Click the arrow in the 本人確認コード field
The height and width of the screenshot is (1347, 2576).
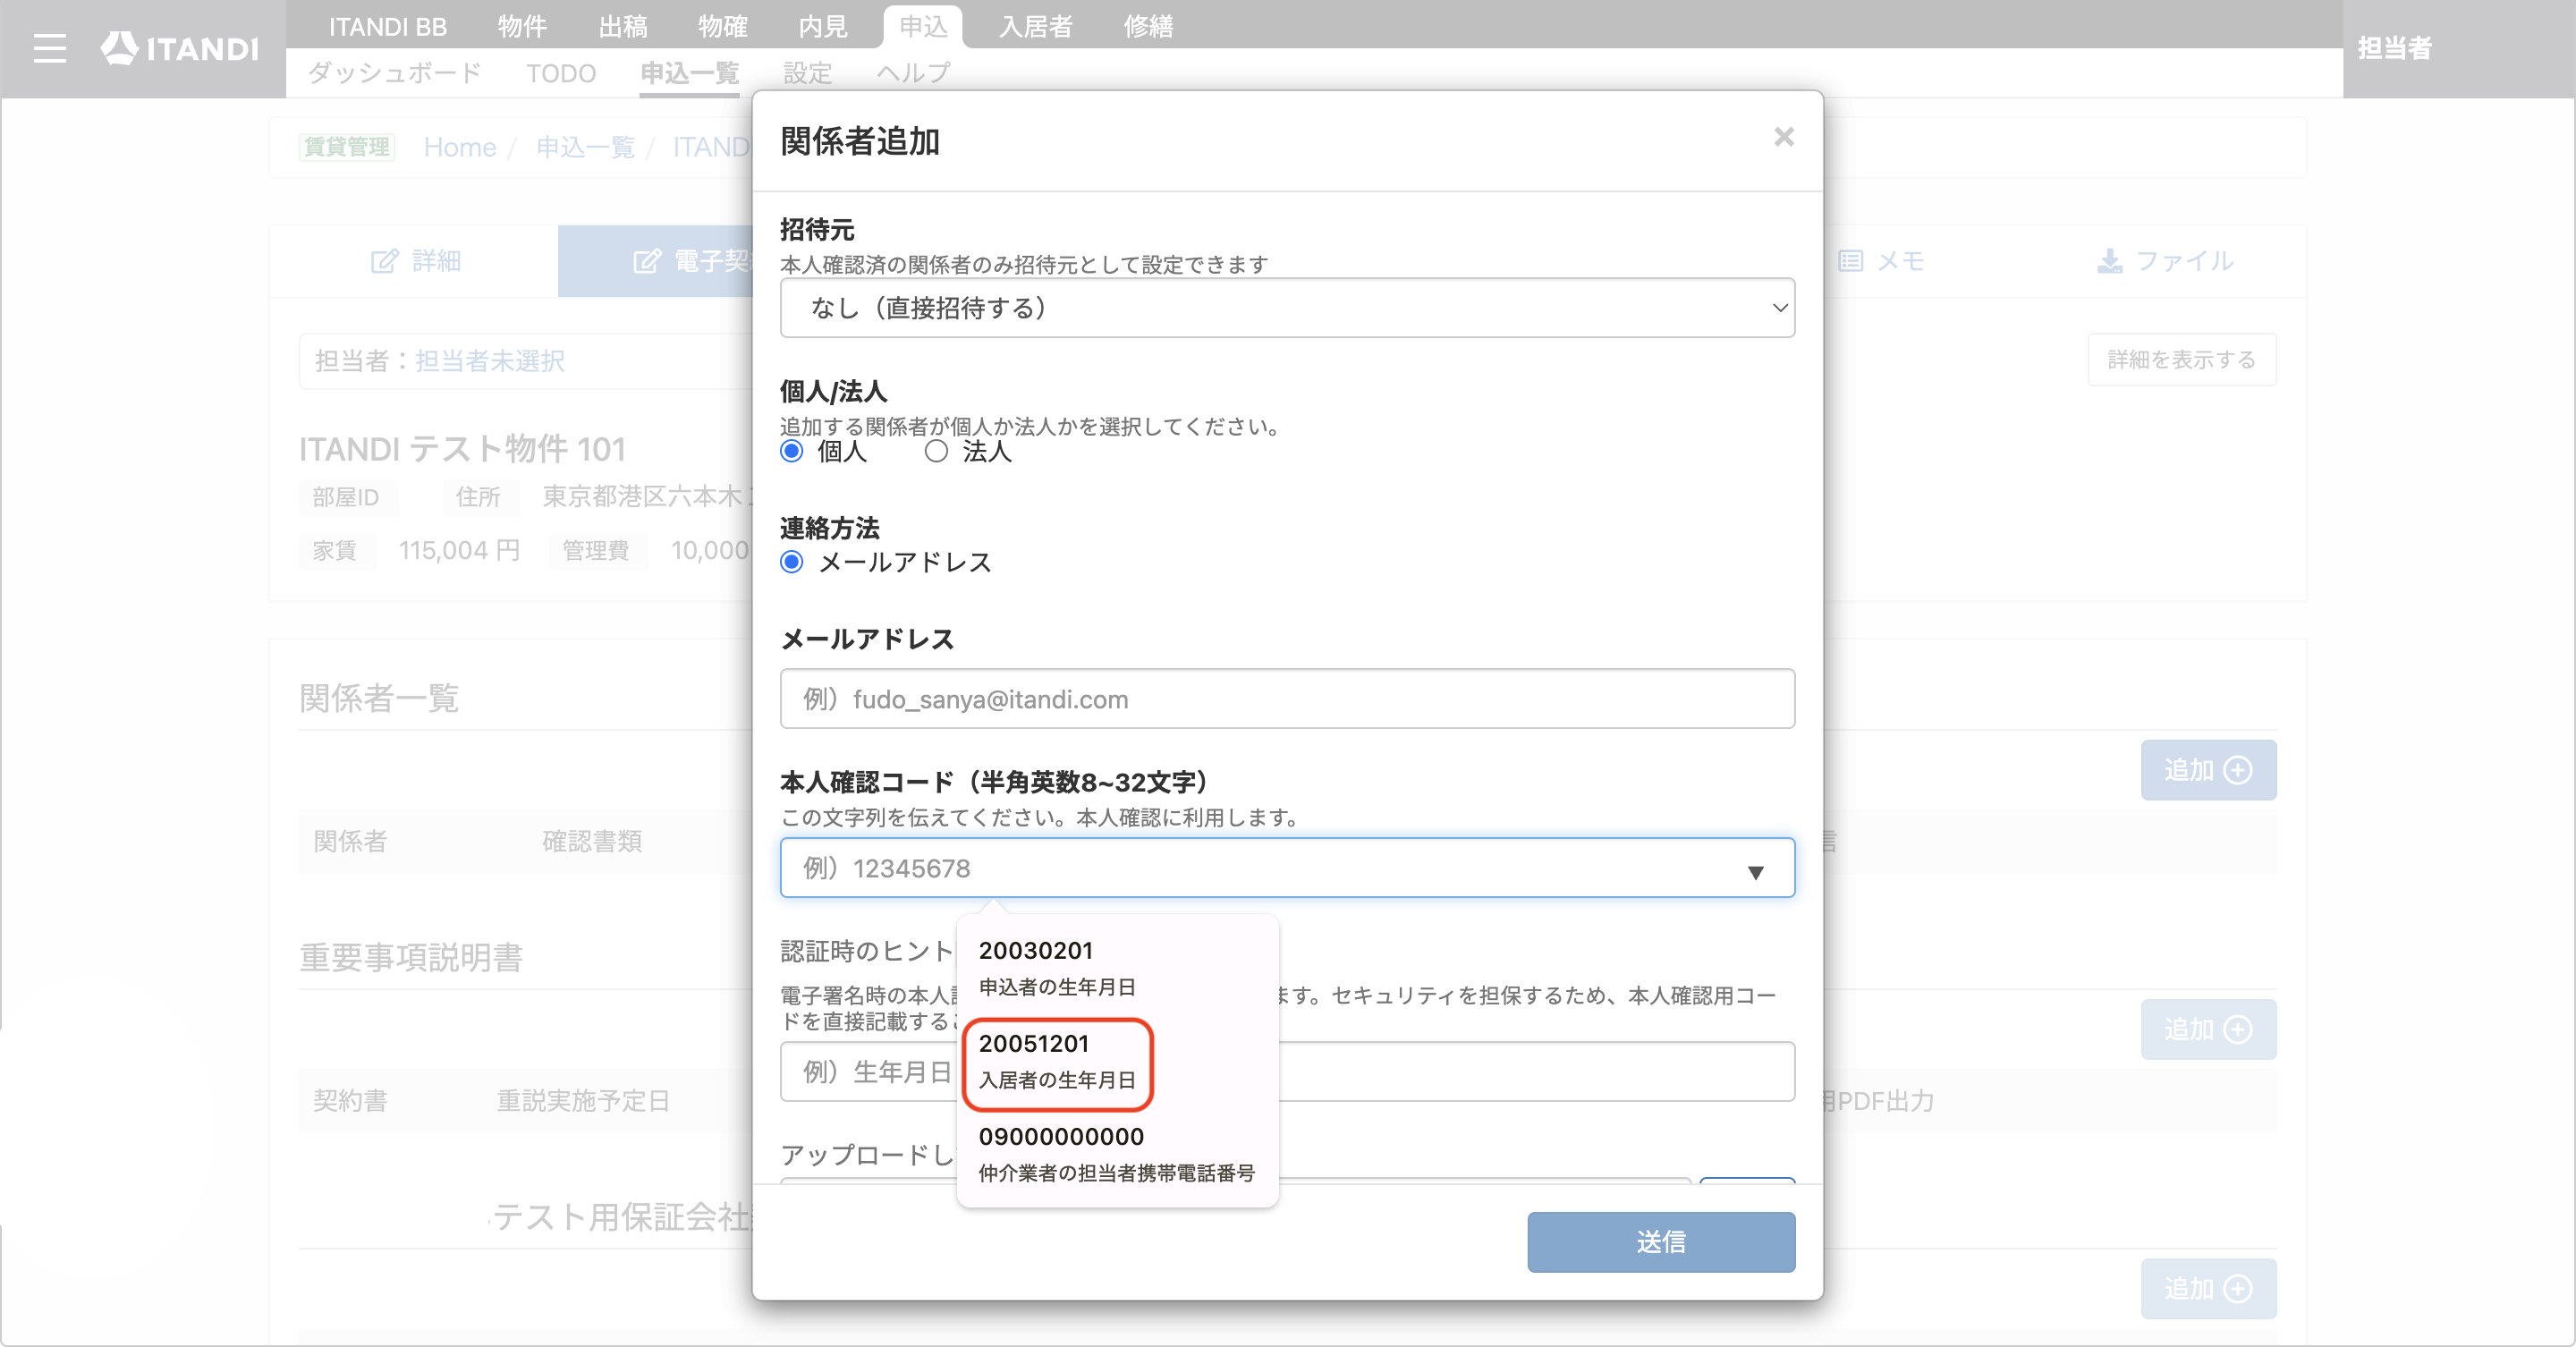click(x=1755, y=872)
